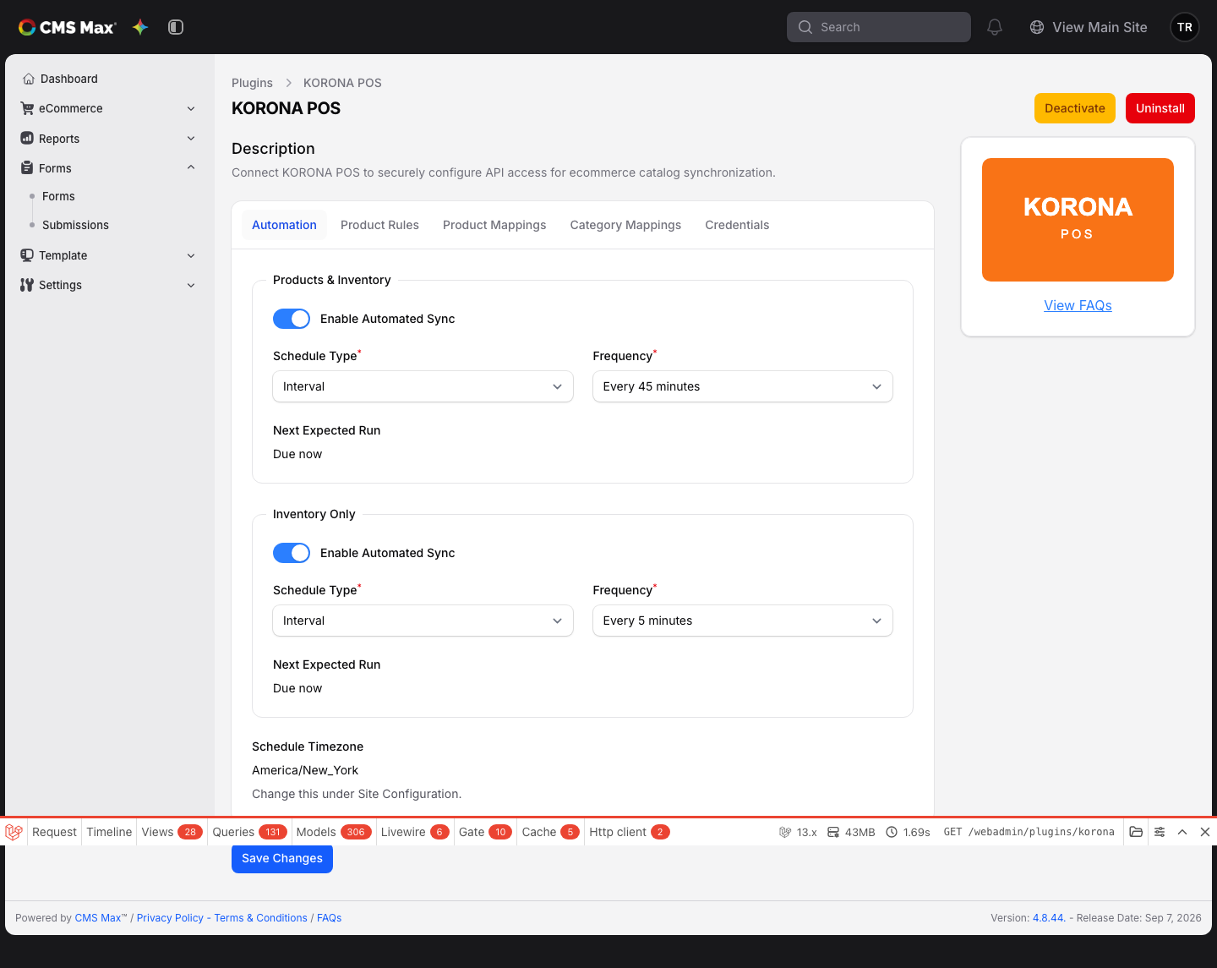Open the debugbar Gate tab

[485, 832]
